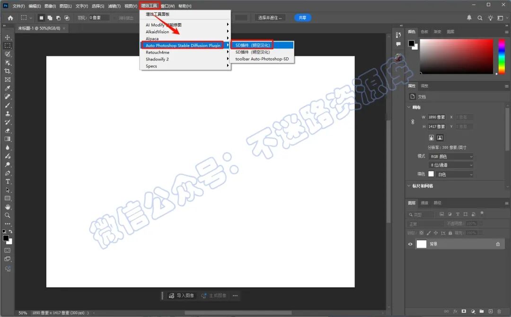Select the Eraser tool
511x317 pixels.
point(8,131)
